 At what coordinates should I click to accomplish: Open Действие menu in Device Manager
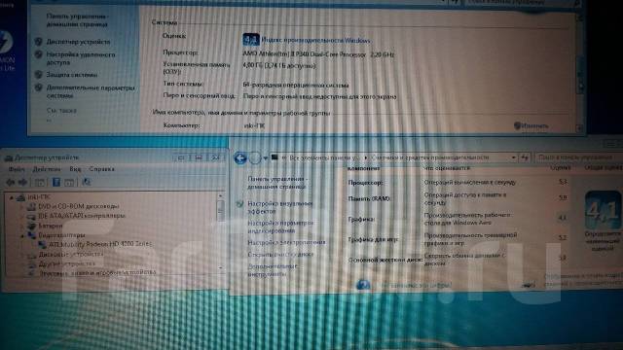47,169
